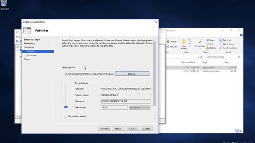This screenshot has height=143, width=255.
Task: Open the Recycle Bin desktop icon
Action: coord(4,5)
